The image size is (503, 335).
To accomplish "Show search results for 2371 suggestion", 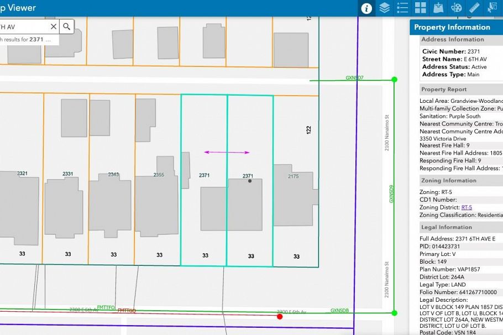I will pos(27,40).
